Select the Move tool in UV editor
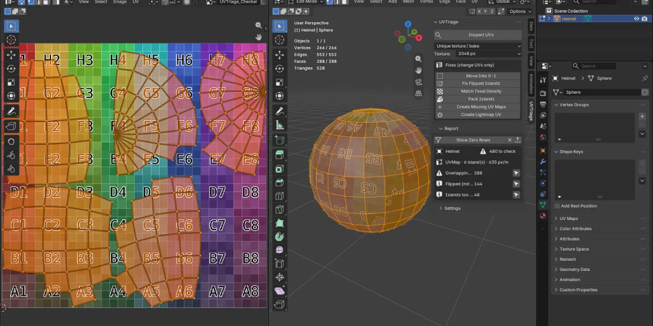 click(11, 55)
